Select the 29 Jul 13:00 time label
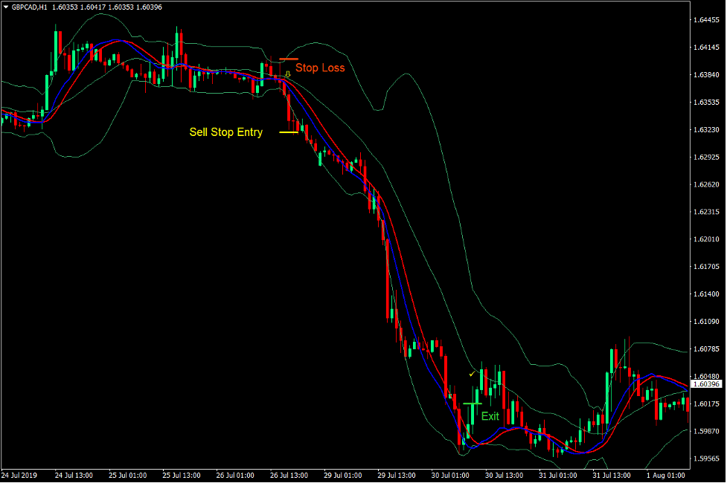Viewport: 727px width, 483px height. (x=395, y=475)
